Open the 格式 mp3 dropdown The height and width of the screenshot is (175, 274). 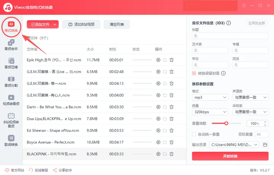tap(210, 98)
